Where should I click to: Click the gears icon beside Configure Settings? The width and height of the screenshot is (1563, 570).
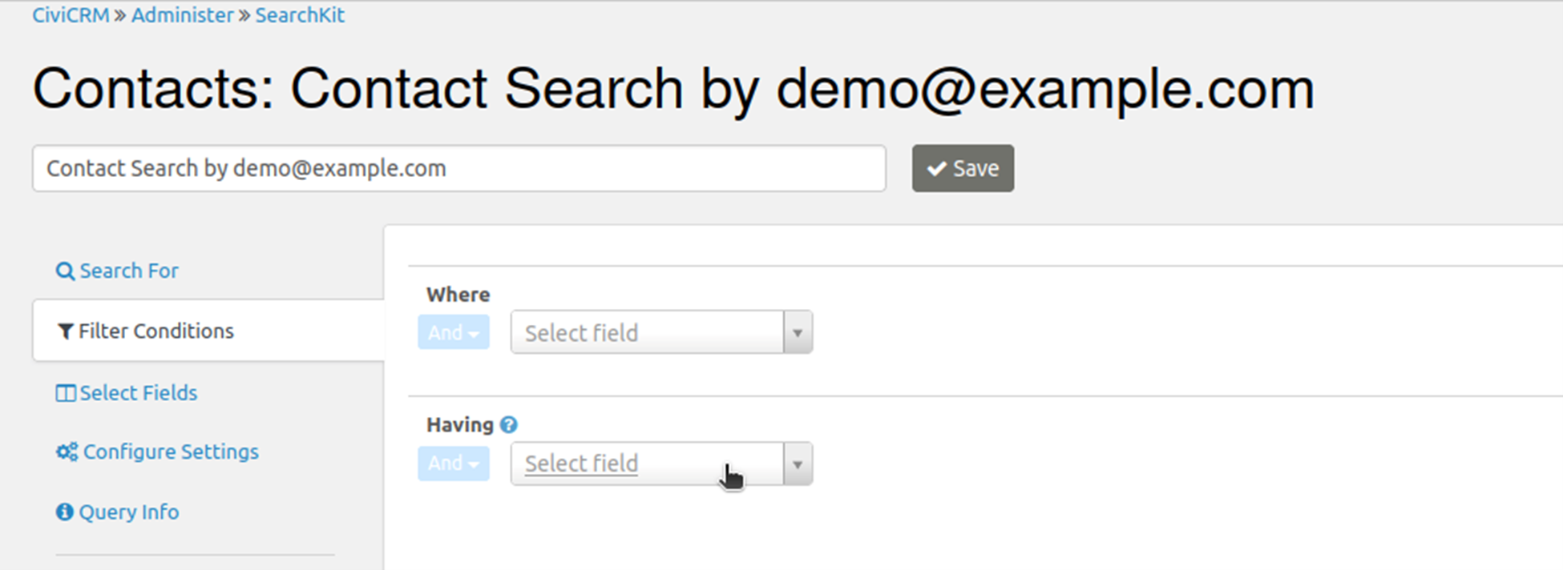pyautogui.click(x=67, y=452)
